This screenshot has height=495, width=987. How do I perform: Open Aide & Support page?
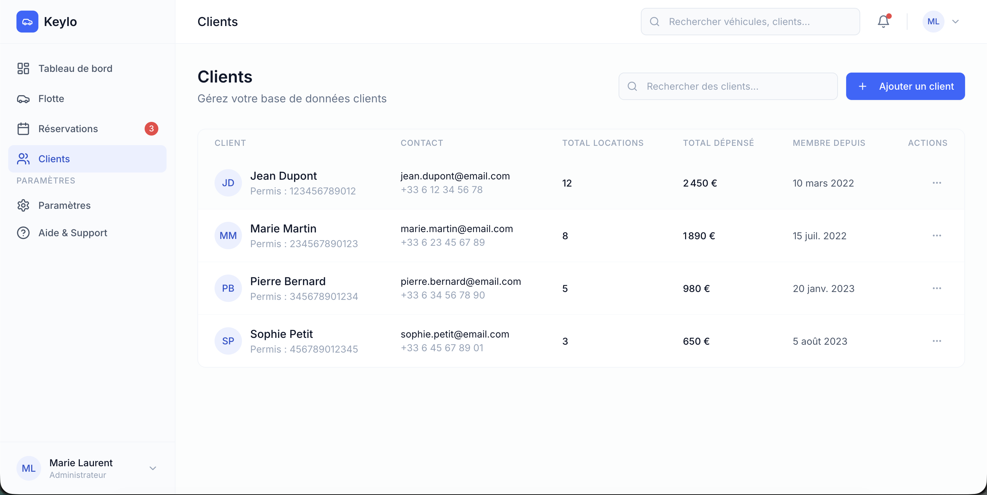pos(87,233)
